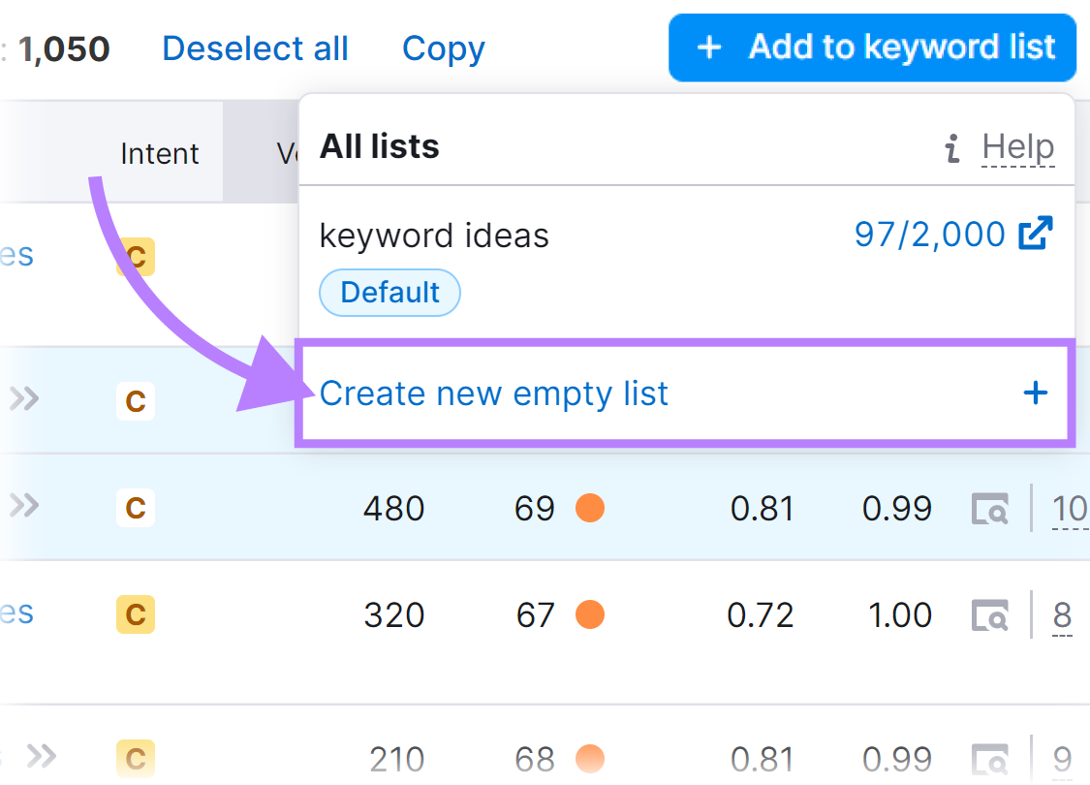Click the Copy link

tap(443, 47)
